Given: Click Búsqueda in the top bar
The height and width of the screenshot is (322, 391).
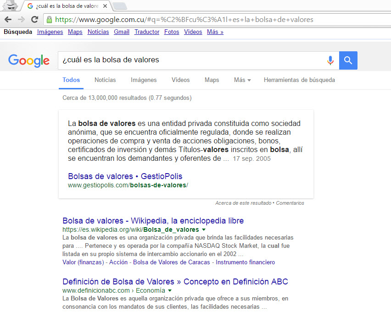Looking at the screenshot, I should coord(18,32).
